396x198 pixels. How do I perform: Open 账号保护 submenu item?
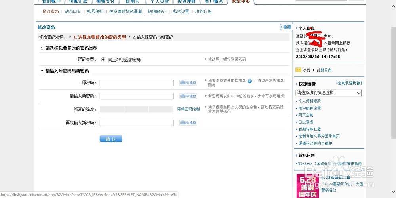95,11
